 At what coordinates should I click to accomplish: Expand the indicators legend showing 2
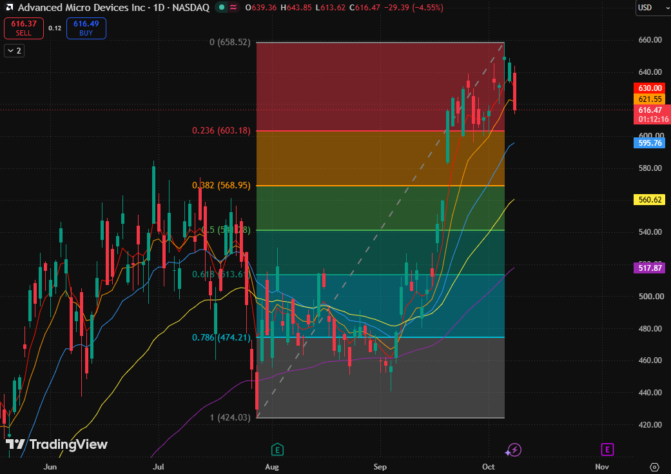14,50
